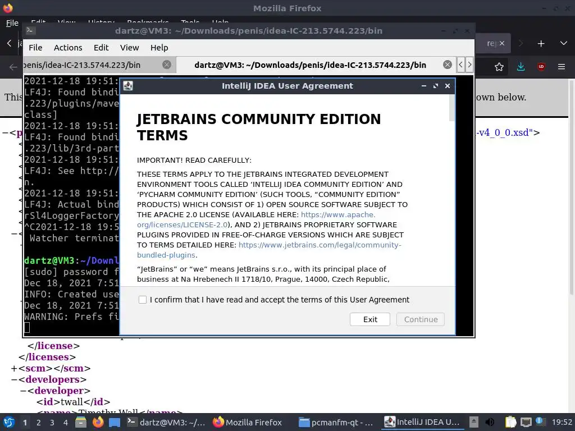Click the Firefox logo in title bar
The width and height of the screenshot is (575, 431).
tap(8, 8)
